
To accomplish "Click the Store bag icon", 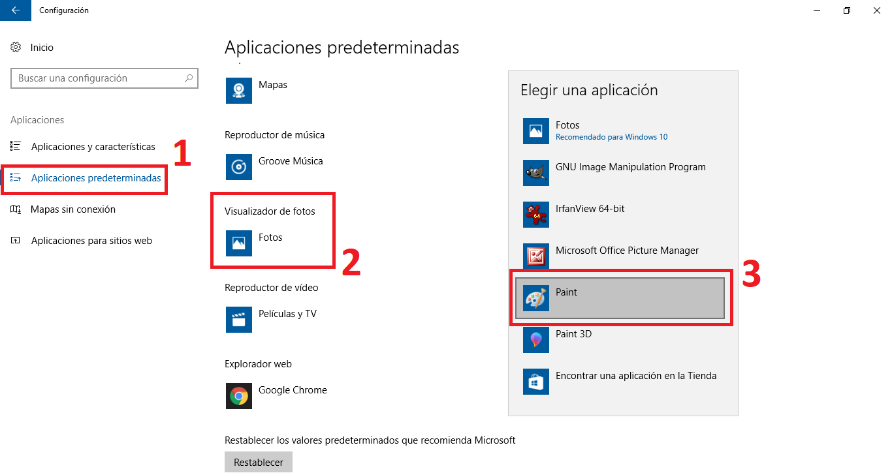I will tap(536, 381).
